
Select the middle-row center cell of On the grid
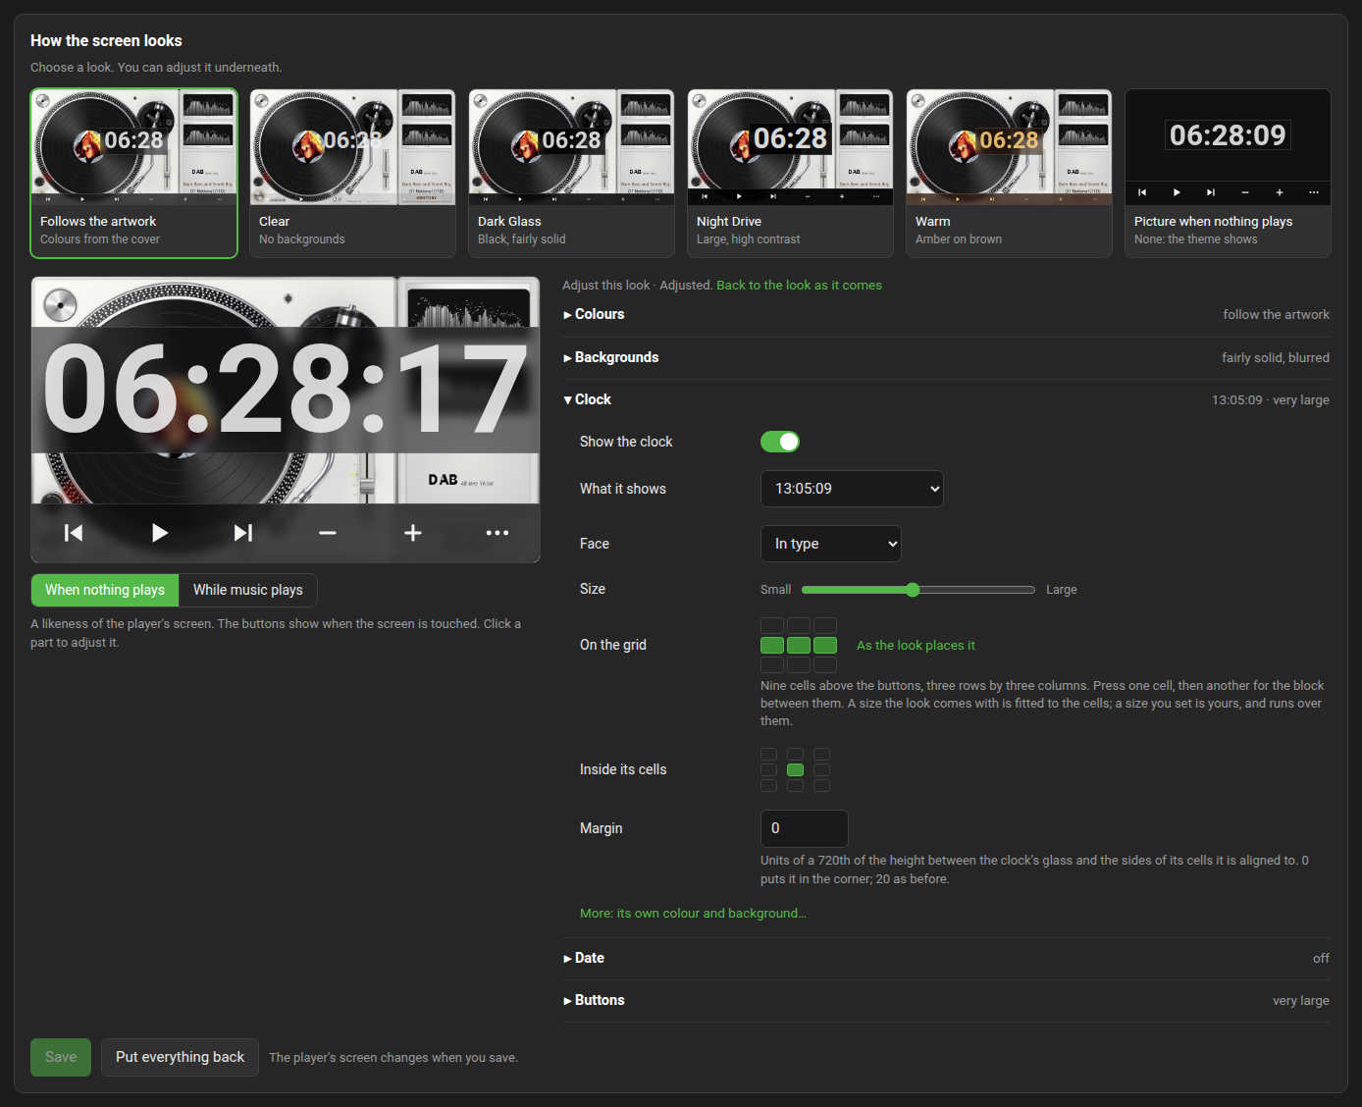coord(799,645)
